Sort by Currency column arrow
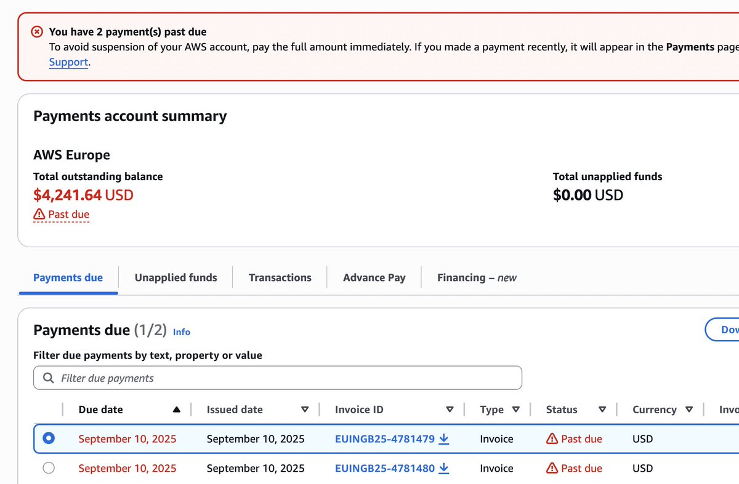The width and height of the screenshot is (739, 484). coord(689,410)
